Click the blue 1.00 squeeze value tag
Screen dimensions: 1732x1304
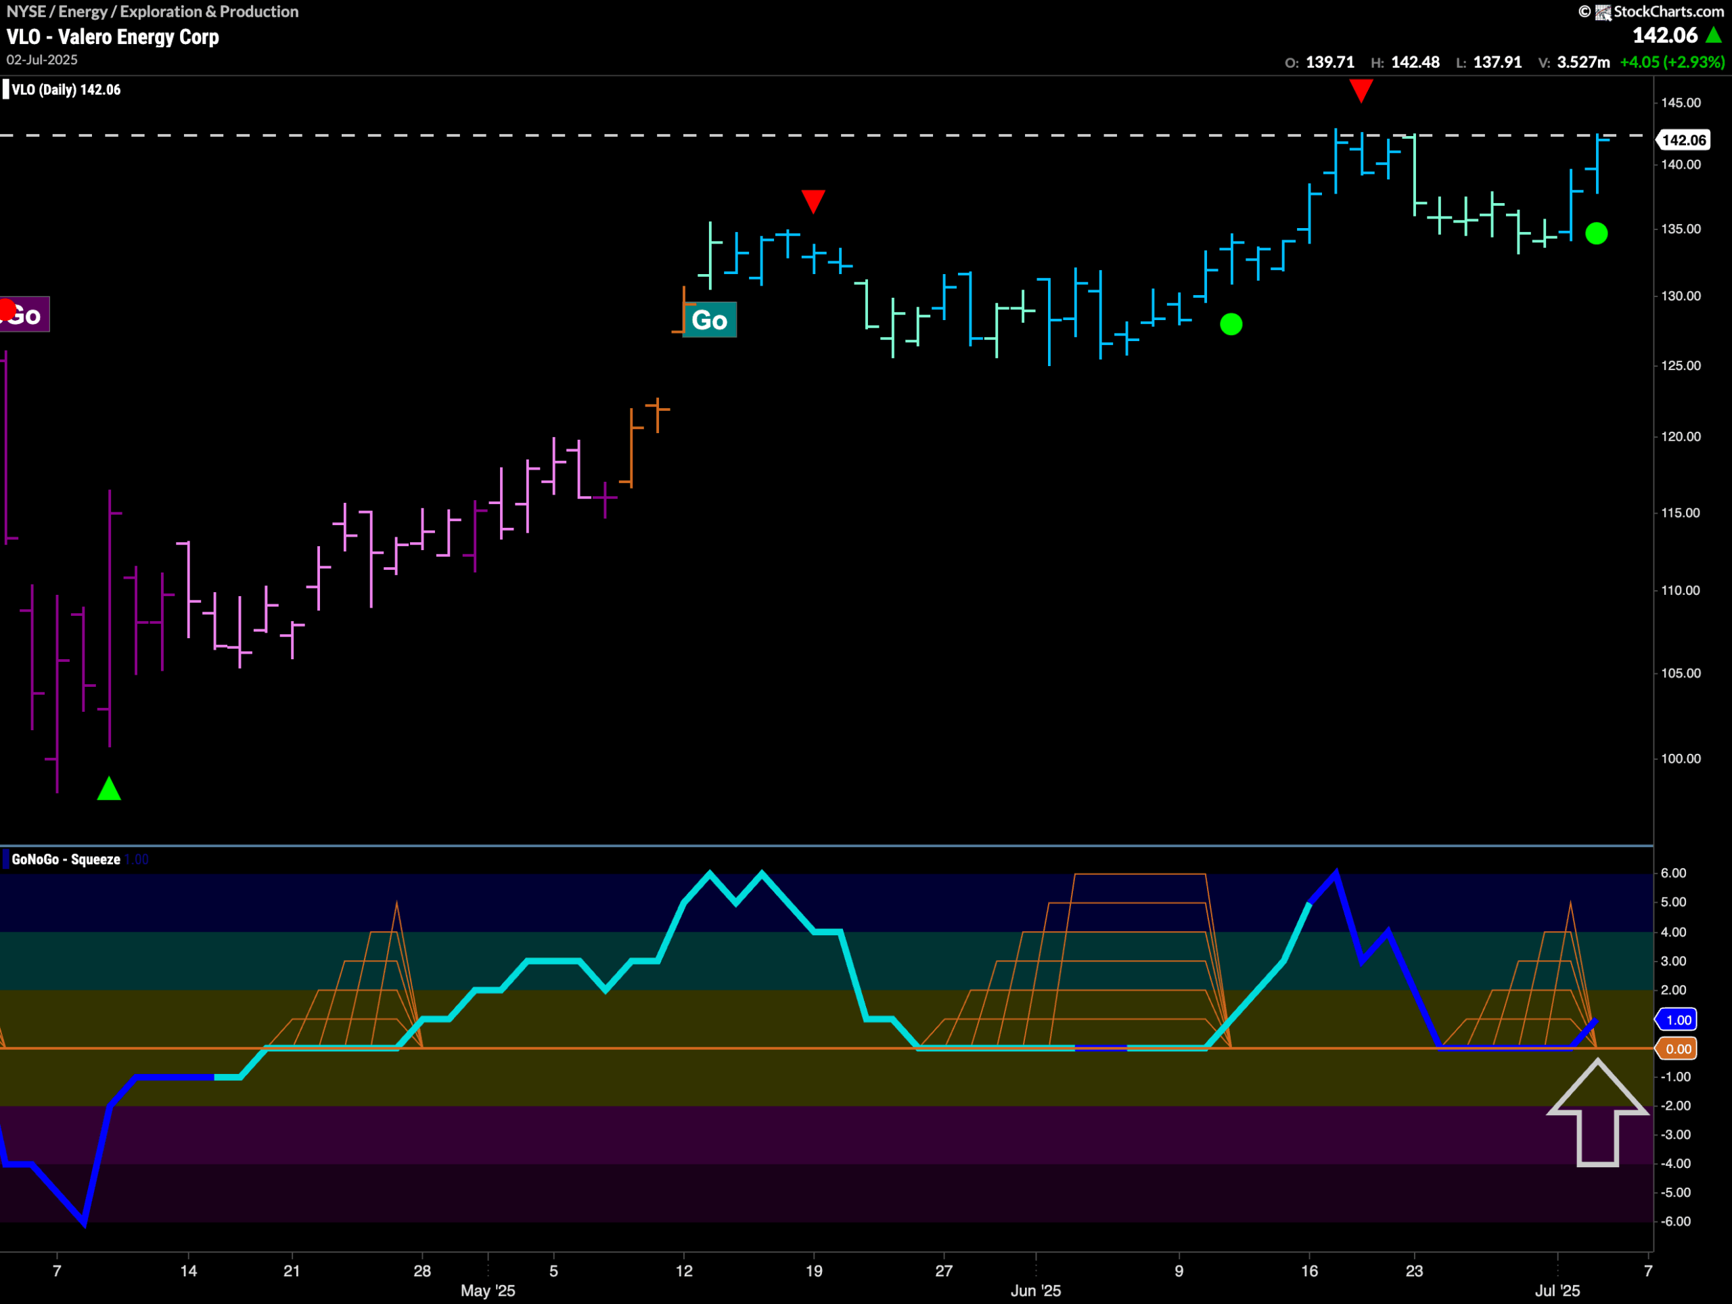coord(1678,1020)
